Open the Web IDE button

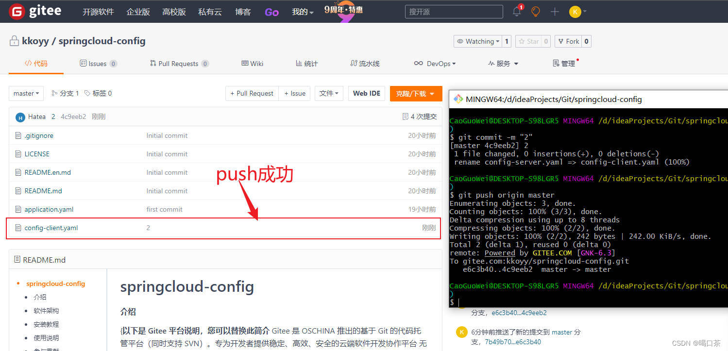(367, 93)
